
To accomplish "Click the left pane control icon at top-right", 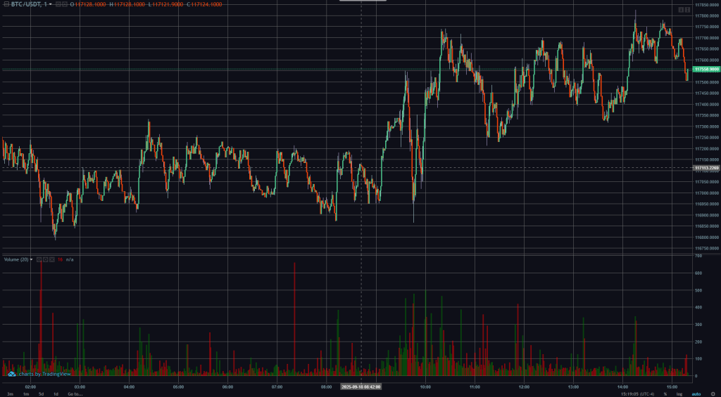I will pos(681,9).
